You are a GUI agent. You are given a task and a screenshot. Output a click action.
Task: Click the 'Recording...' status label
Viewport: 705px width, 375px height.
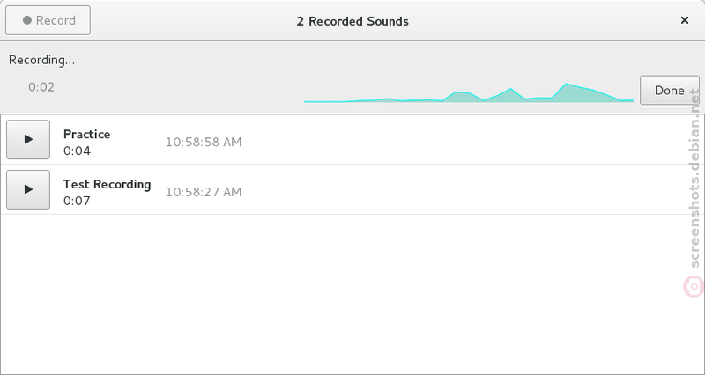(41, 60)
